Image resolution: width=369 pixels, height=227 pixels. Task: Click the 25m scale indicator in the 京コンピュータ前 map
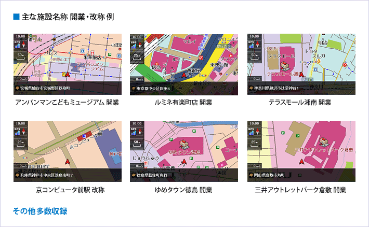20,143
